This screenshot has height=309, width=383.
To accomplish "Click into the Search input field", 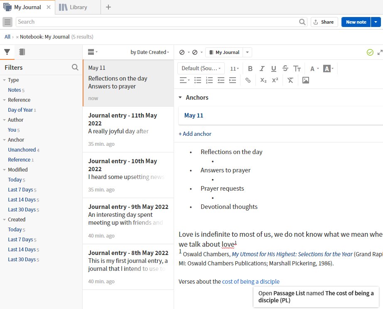I will coord(157,22).
